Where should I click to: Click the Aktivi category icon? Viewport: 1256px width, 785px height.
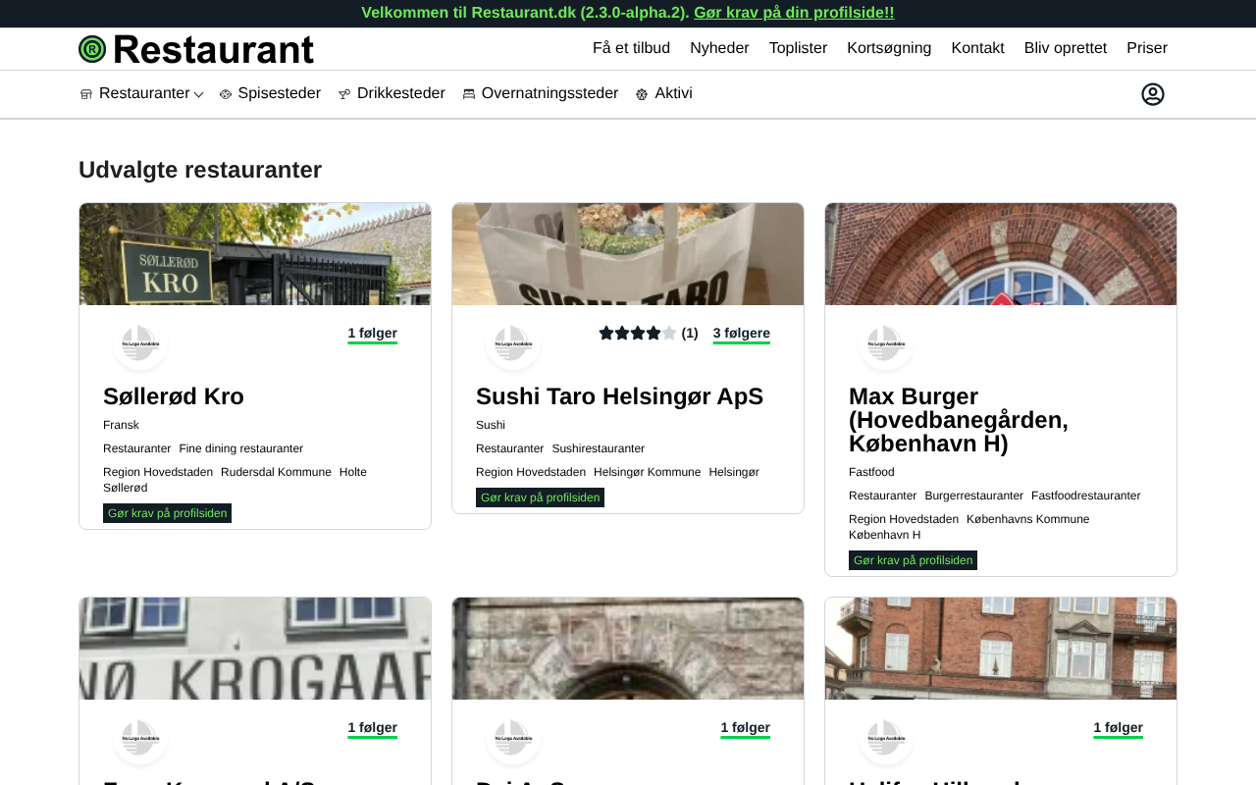pyautogui.click(x=642, y=94)
